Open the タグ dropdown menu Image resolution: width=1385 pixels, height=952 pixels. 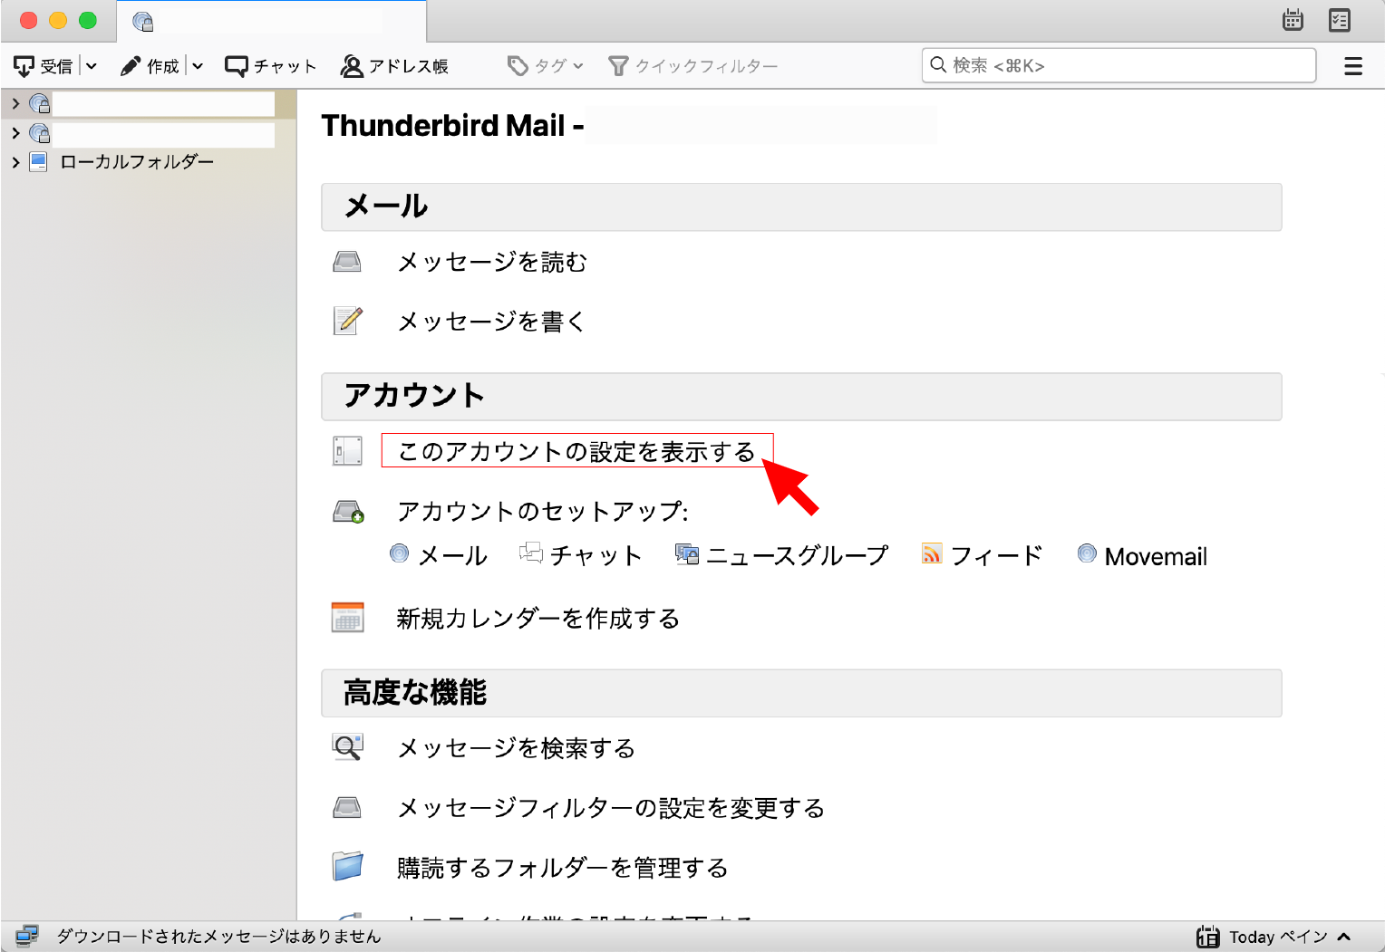pyautogui.click(x=546, y=66)
